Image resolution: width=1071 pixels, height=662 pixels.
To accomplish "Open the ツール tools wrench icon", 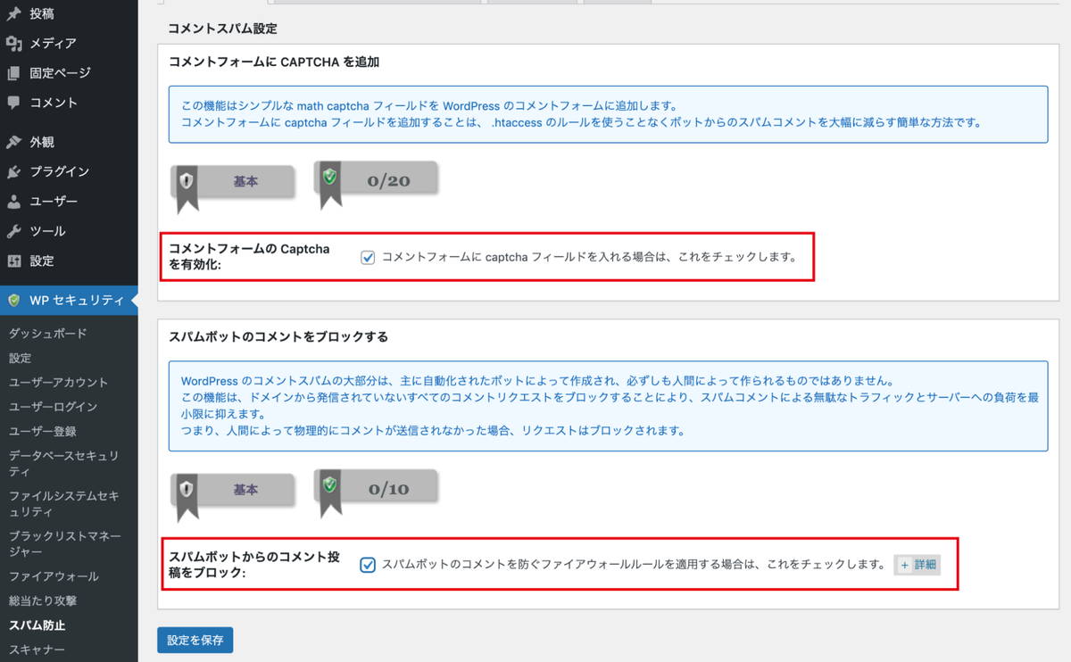I will 12,231.
